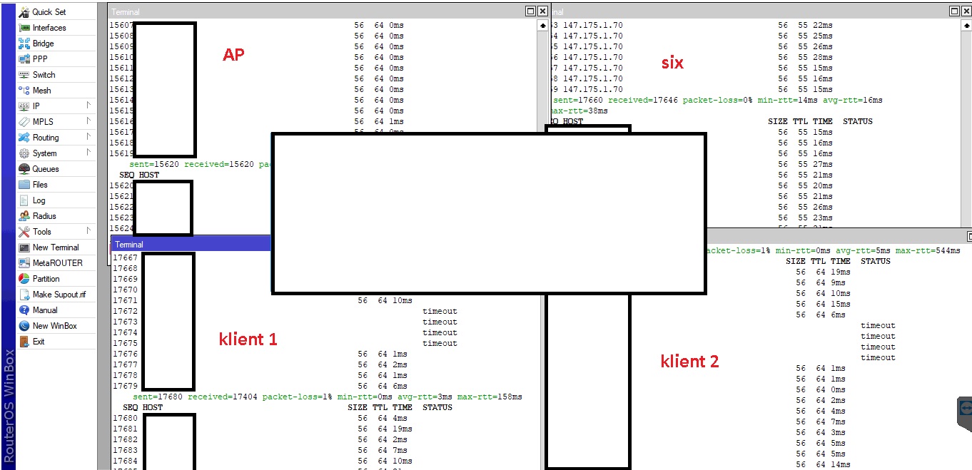Click the Tools wrench icon

click(24, 232)
